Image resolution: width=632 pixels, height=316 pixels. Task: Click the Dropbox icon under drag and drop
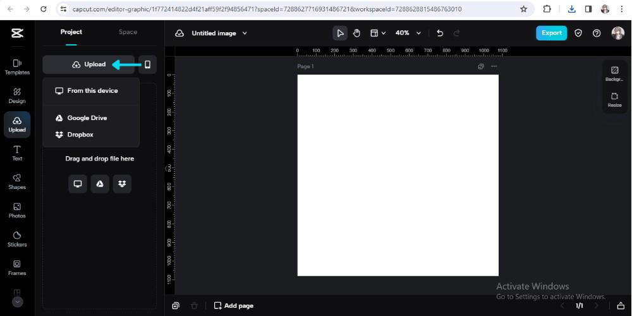(122, 184)
